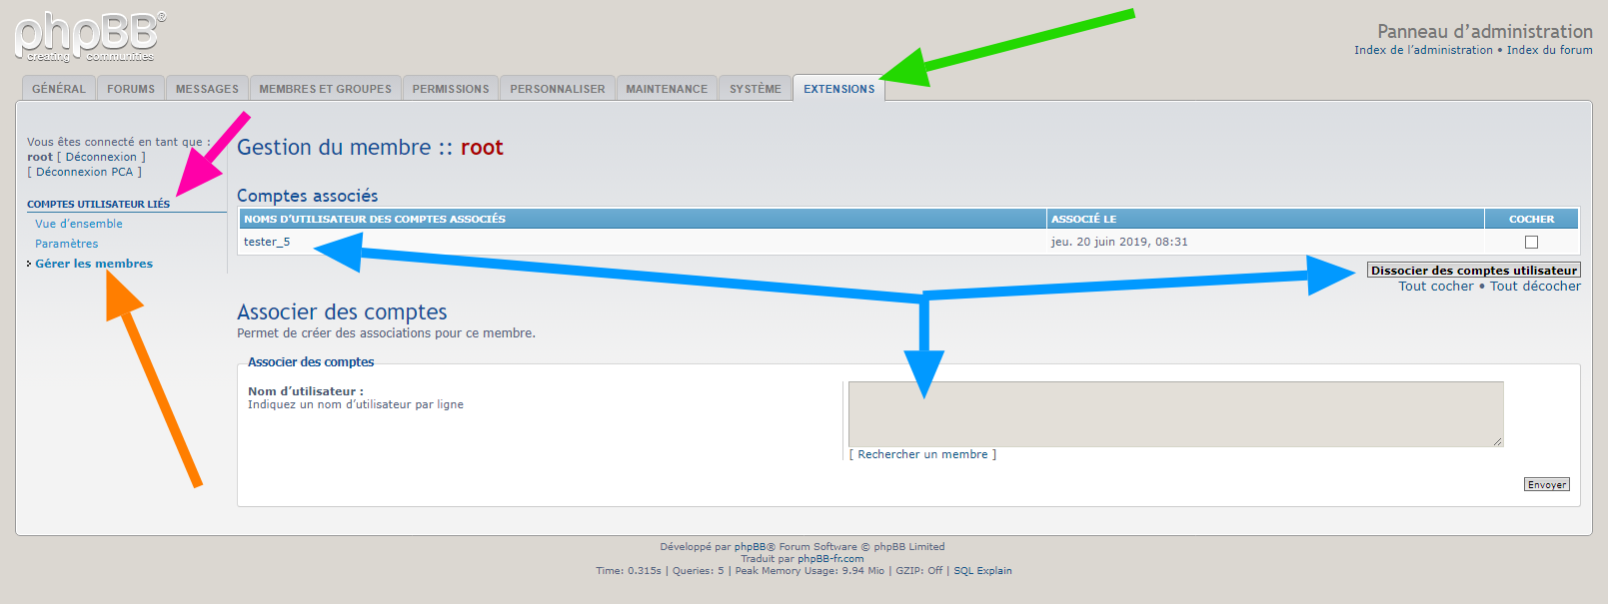Click the Tout cocher link
Image resolution: width=1610 pixels, height=604 pixels.
click(x=1435, y=287)
